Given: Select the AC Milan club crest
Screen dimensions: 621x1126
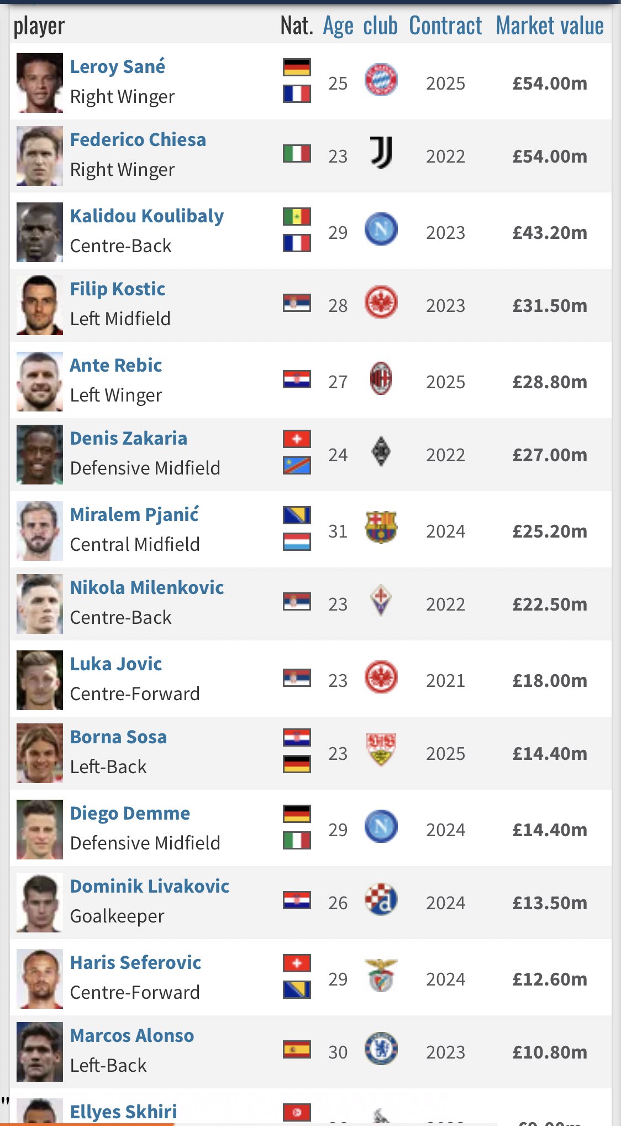Looking at the screenshot, I should pyautogui.click(x=381, y=379).
